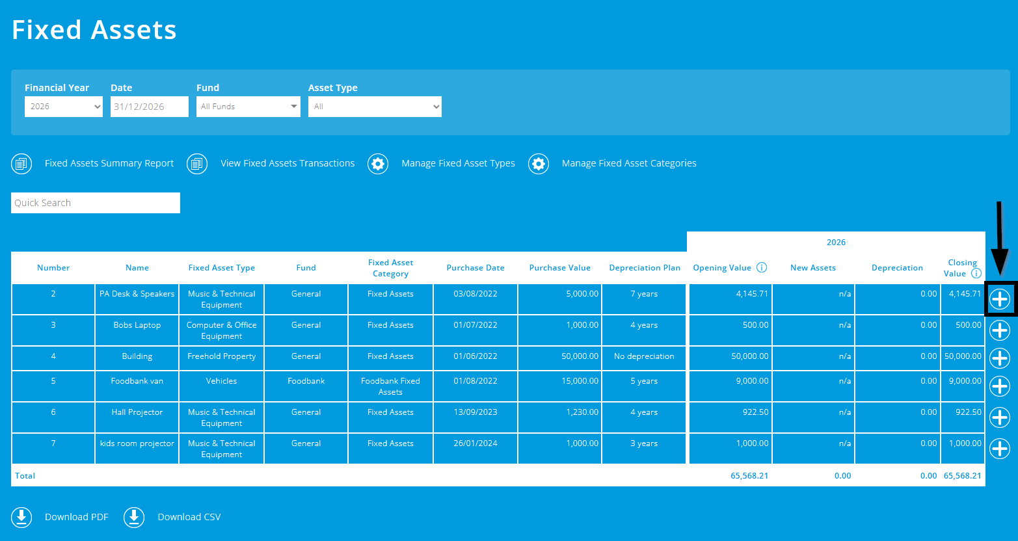The image size is (1018, 541).
Task: Open the Financial Year dropdown
Action: pyautogui.click(x=63, y=106)
